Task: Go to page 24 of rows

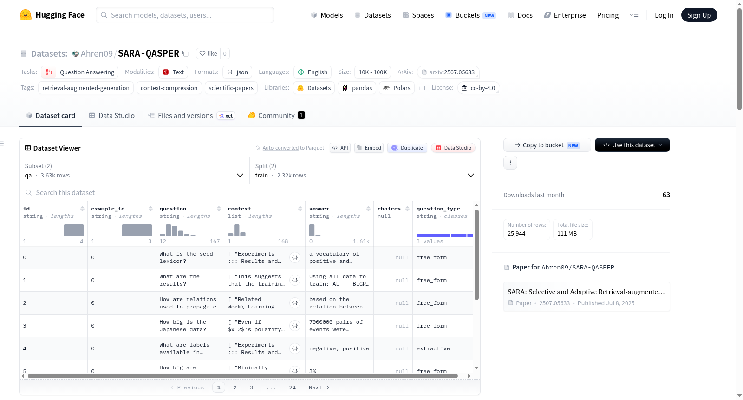Action: [293, 387]
